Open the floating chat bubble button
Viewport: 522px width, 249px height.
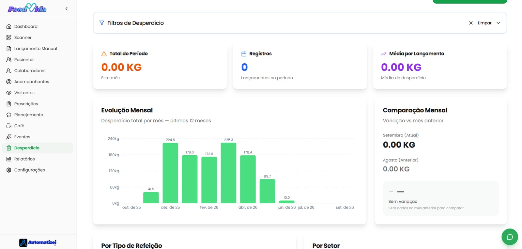(510, 237)
